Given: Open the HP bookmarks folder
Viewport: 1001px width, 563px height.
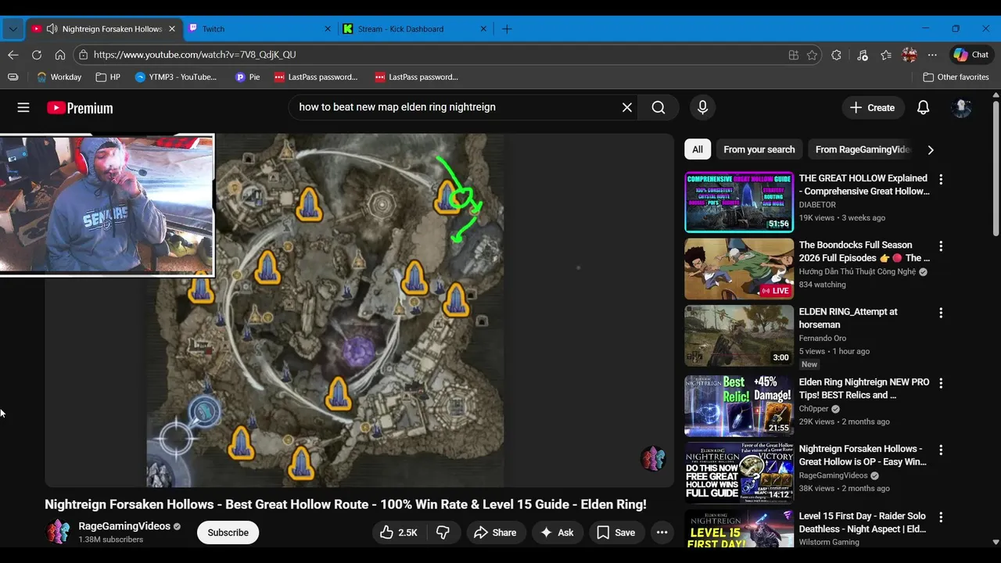Looking at the screenshot, I should [108, 77].
